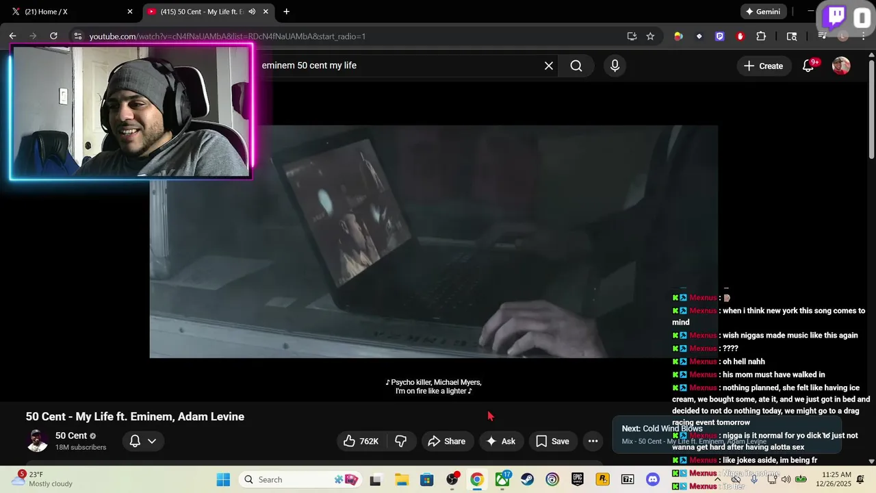Open YouTube notifications bell
This screenshot has width=876, height=493.
point(808,66)
